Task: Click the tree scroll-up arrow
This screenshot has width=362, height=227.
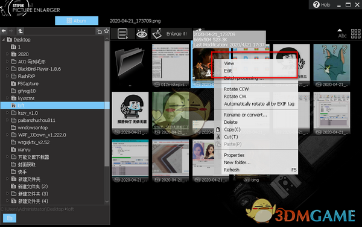Action: [x=107, y=39]
